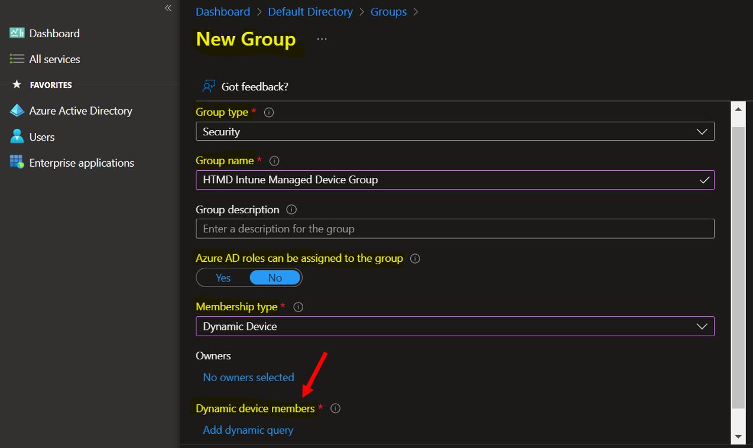Click the info icon next to Group type
Screen dimensions: 753x448
pos(268,112)
